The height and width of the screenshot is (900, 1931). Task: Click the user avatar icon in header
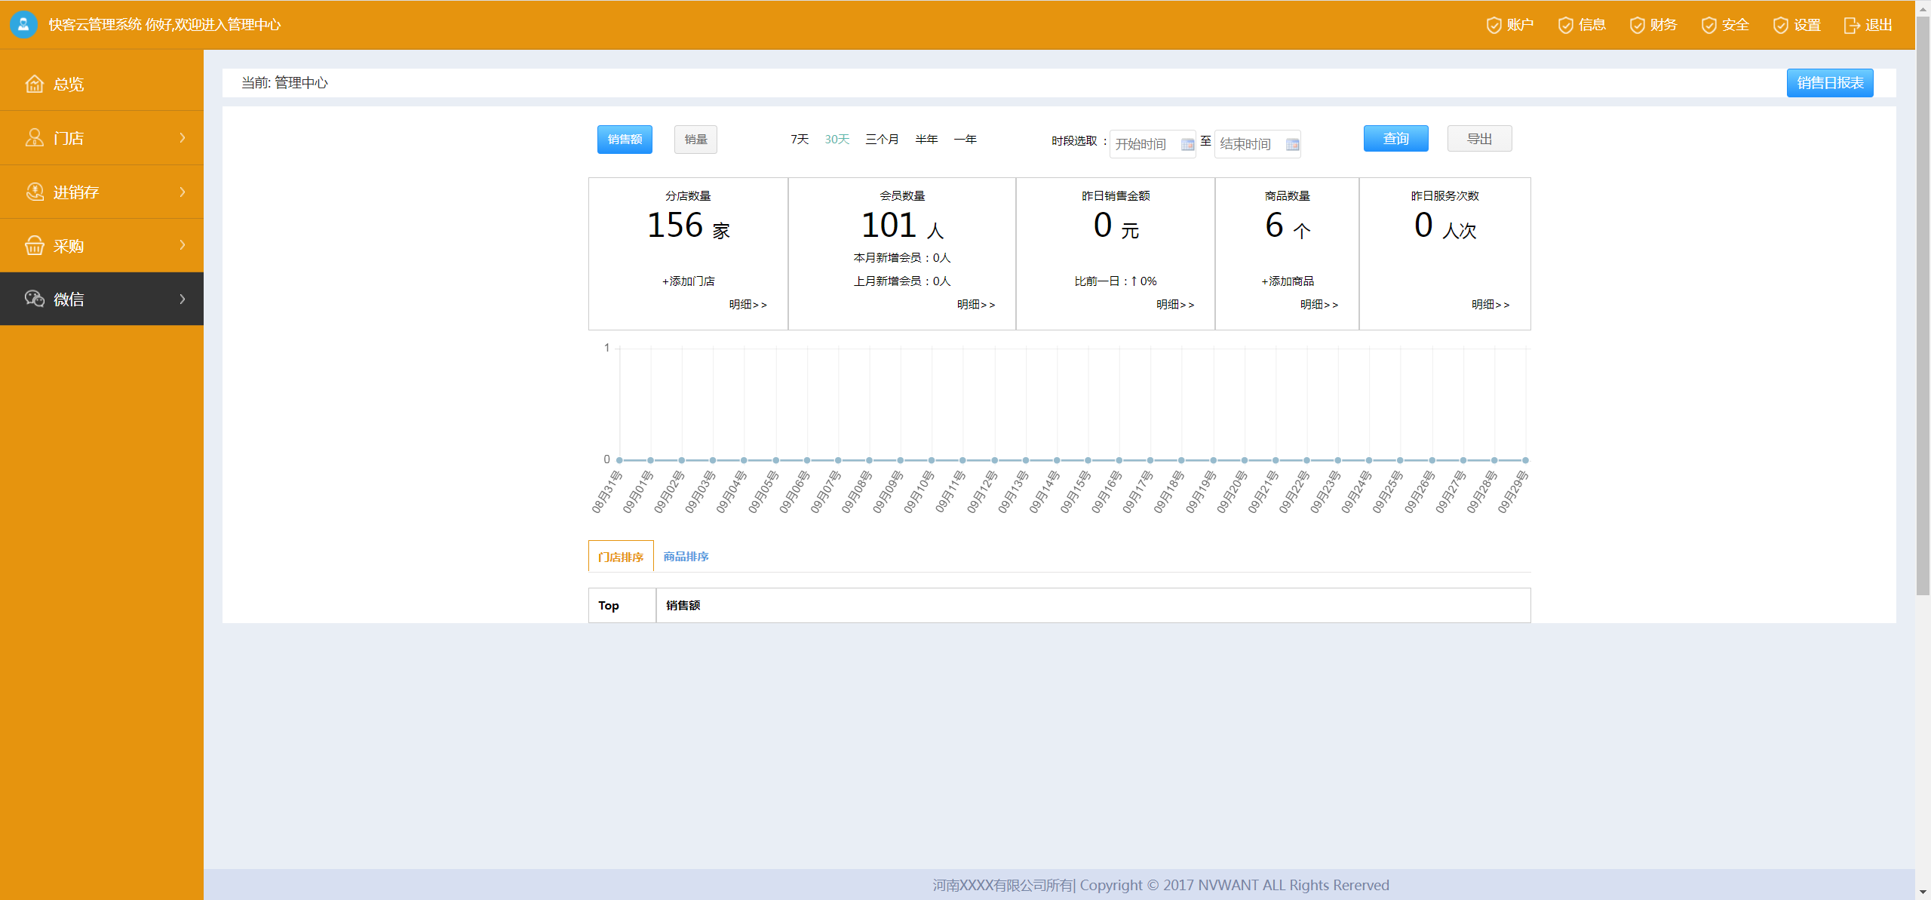tap(23, 24)
